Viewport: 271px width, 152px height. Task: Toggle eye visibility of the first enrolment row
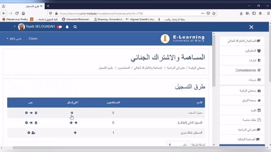[31, 113]
